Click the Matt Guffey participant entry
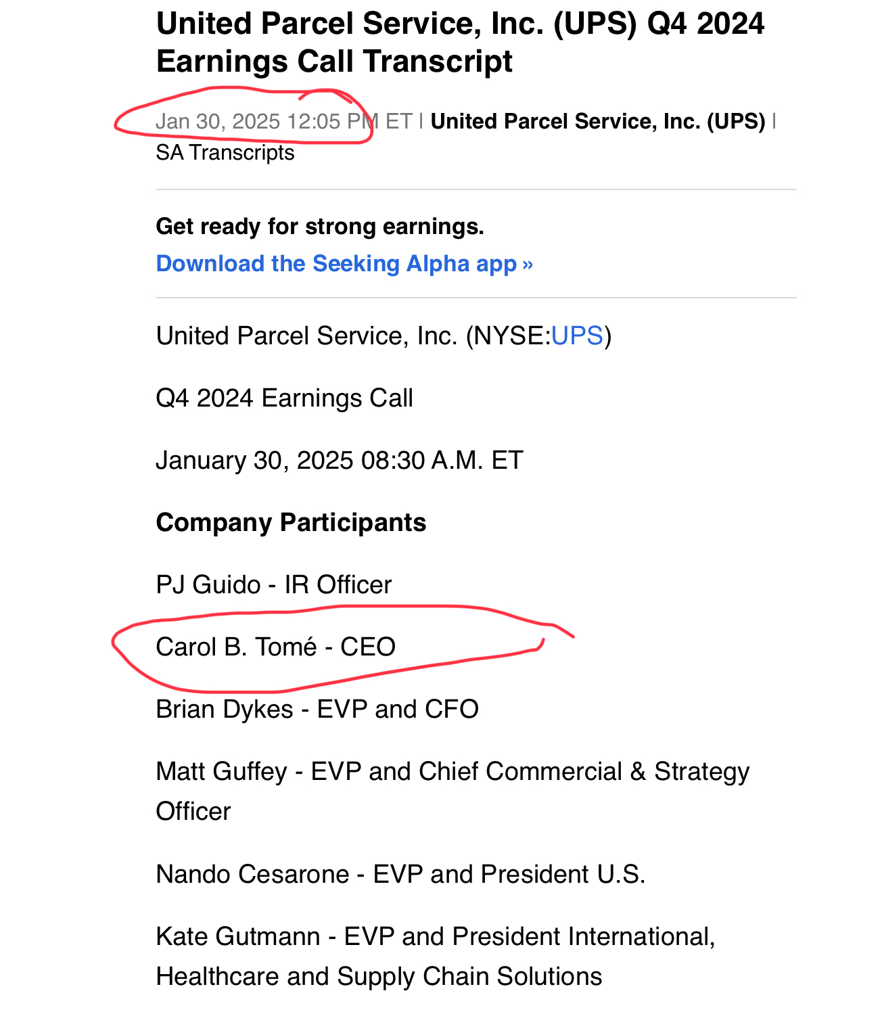Viewport: 882px width, 1014px height. (452, 791)
